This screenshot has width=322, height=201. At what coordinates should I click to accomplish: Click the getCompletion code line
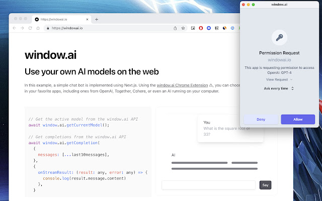point(64,143)
